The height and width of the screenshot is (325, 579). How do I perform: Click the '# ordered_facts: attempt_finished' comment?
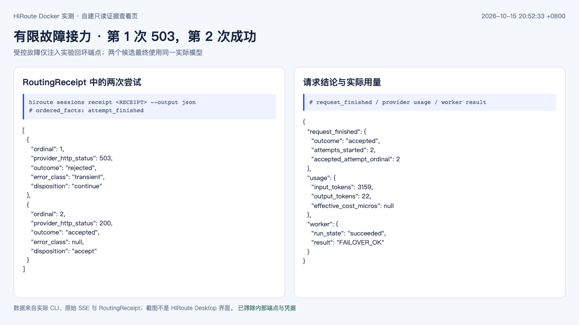click(86, 110)
